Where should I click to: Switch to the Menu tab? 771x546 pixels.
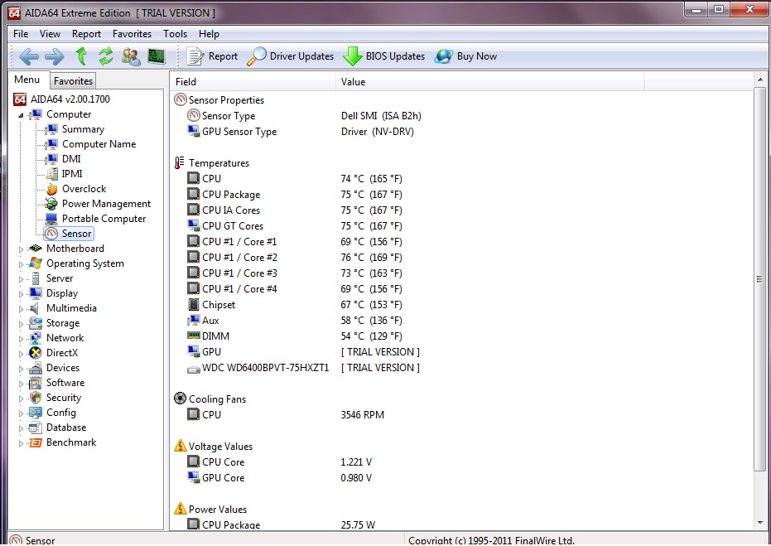[27, 80]
